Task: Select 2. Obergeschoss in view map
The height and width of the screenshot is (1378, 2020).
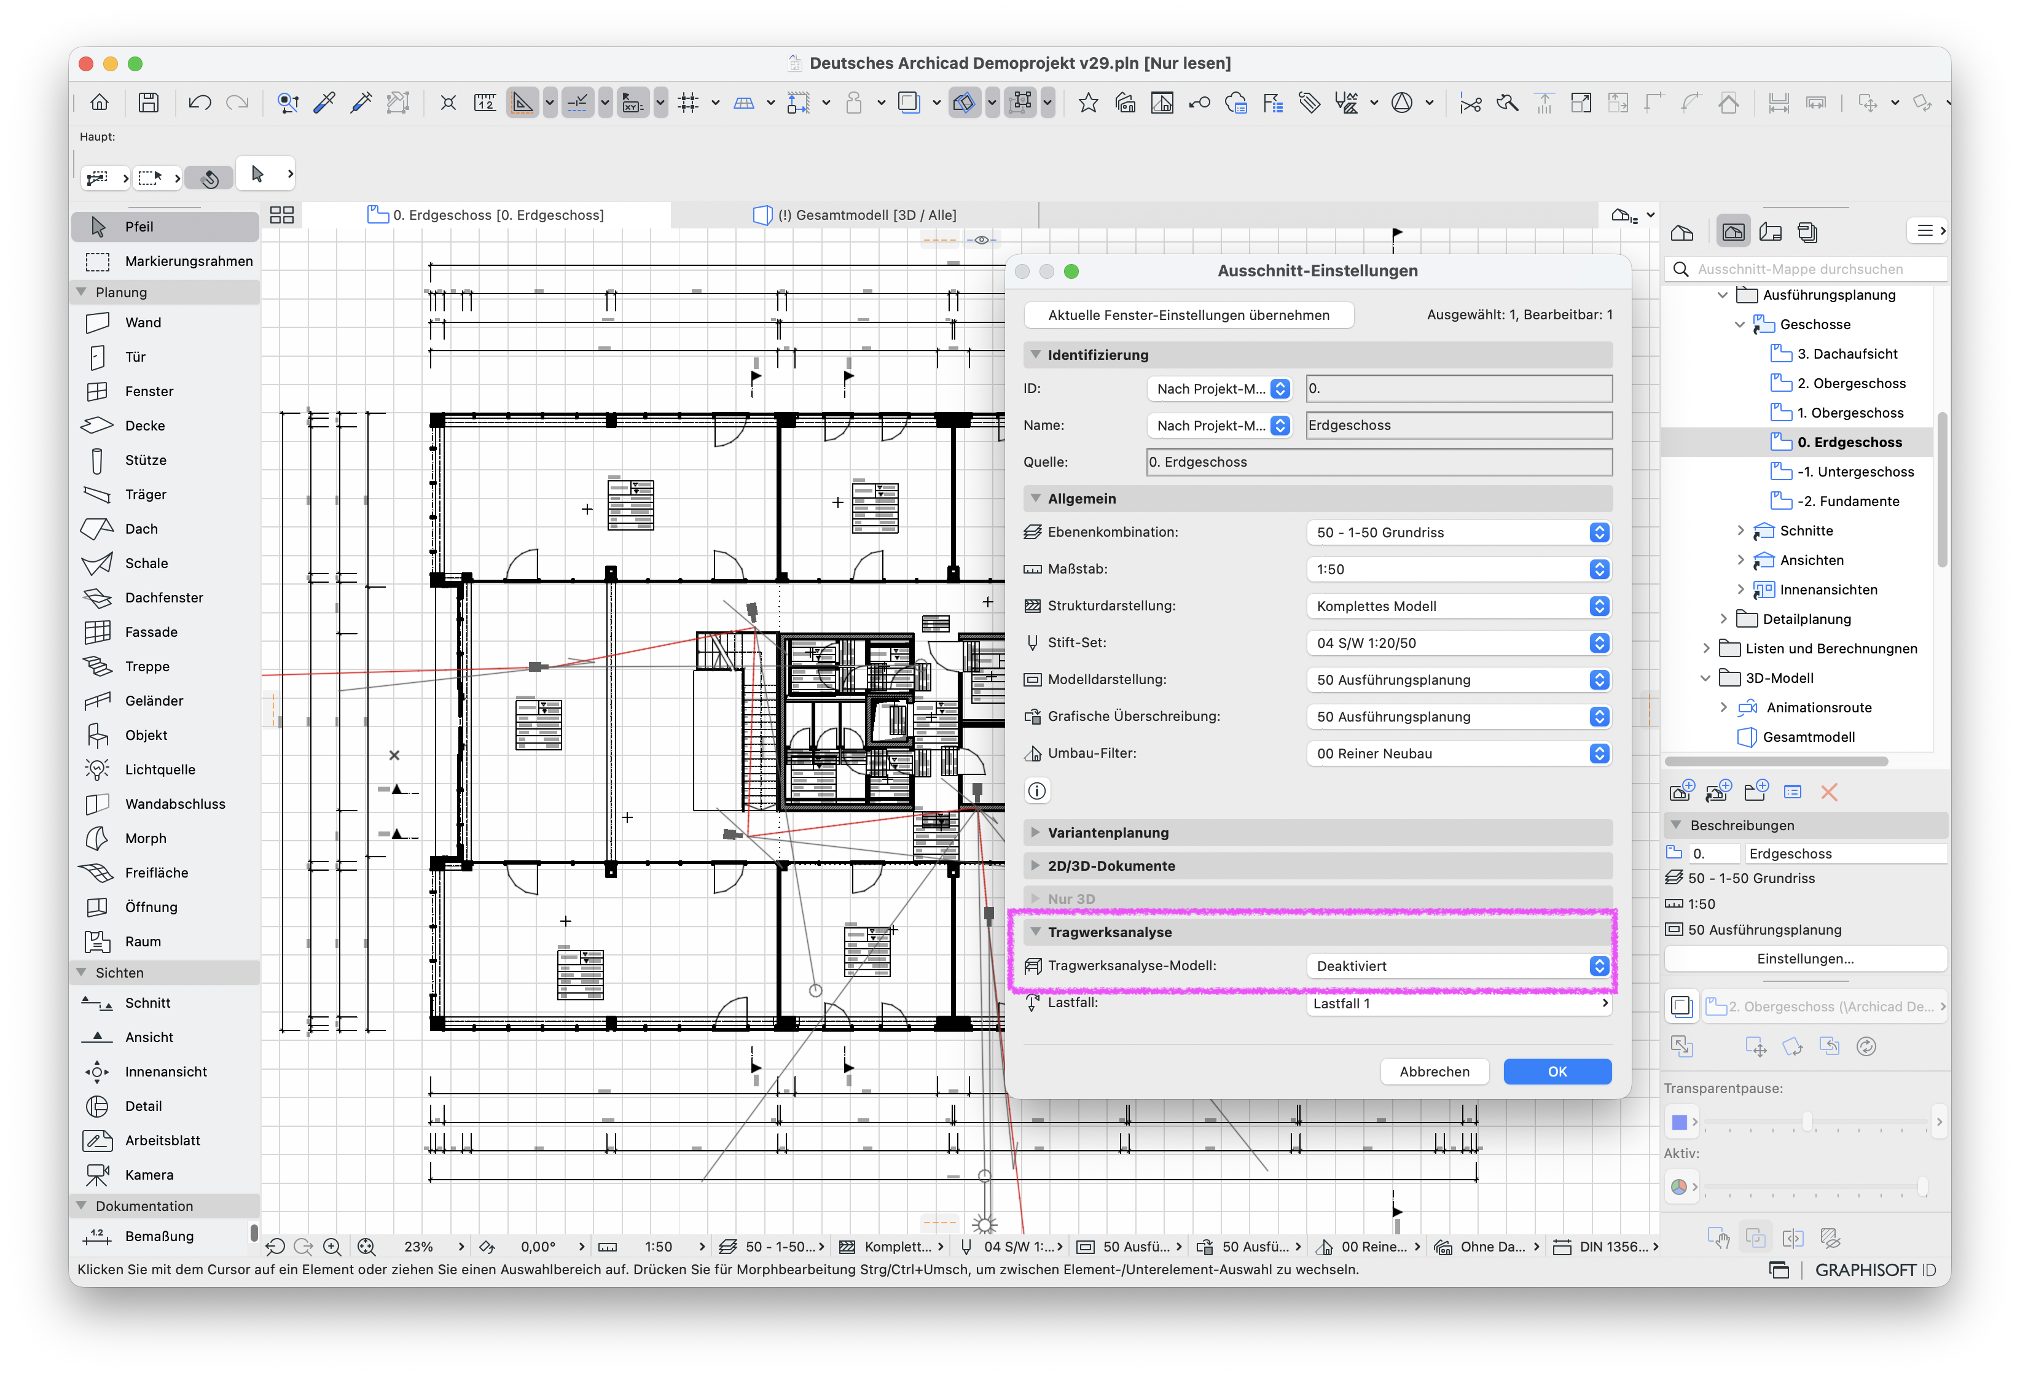Action: (x=1850, y=383)
